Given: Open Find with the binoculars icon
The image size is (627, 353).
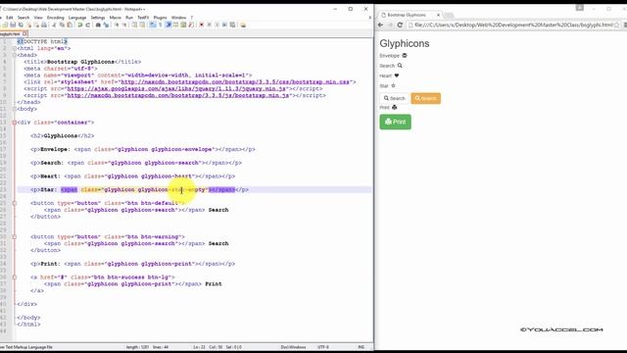Looking at the screenshot, I should pos(98,25).
